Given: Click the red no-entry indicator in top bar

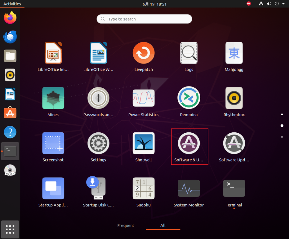Looking at the screenshot, I should click(249, 4).
